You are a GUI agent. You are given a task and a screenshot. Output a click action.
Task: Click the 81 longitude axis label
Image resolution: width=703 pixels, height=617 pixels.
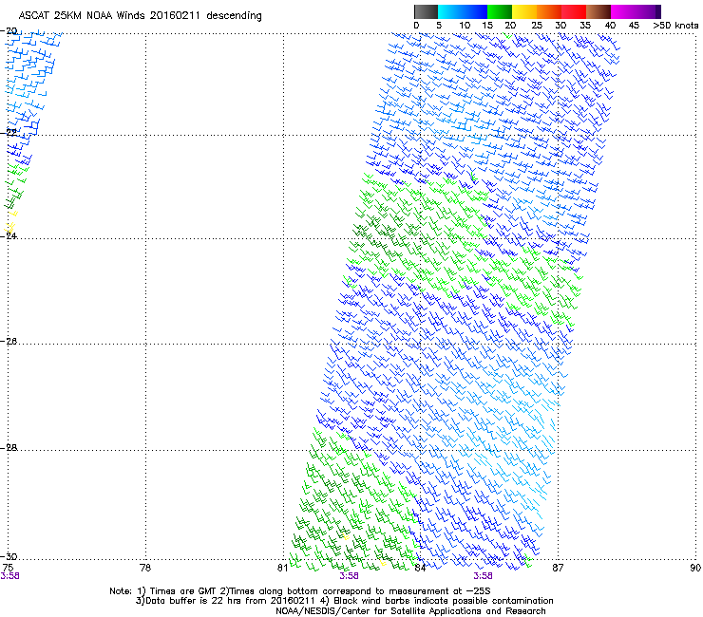[x=282, y=568]
